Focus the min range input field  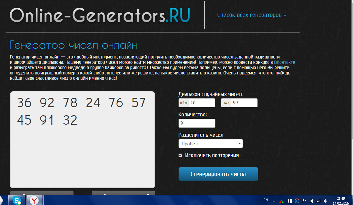(x=202, y=103)
